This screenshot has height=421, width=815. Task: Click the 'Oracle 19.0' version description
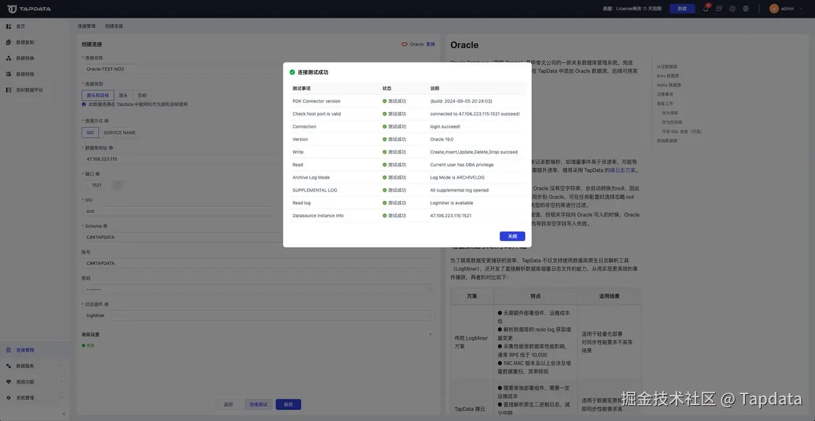[442, 139]
